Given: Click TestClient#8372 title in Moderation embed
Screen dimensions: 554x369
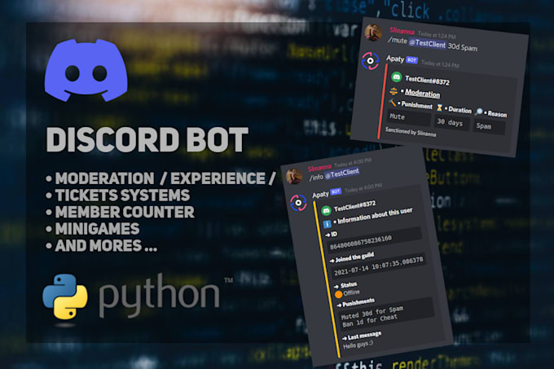Looking at the screenshot, I should 427,80.
